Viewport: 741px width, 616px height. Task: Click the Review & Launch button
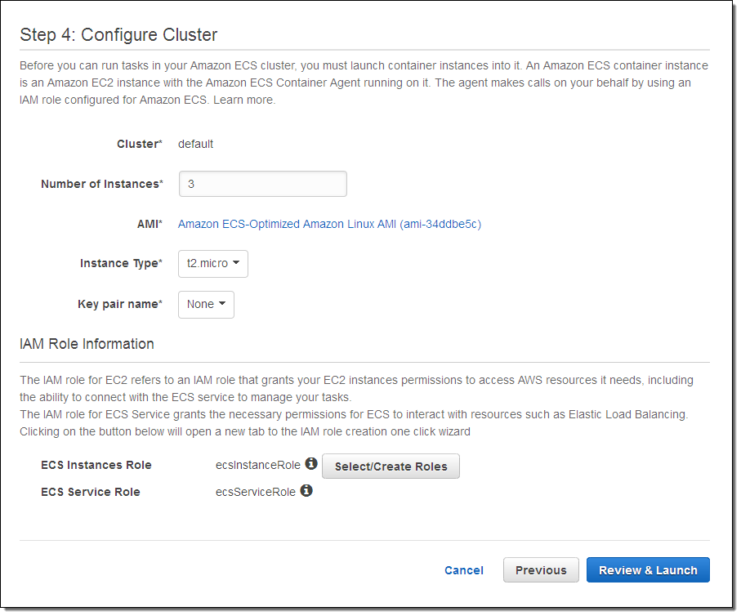(648, 570)
